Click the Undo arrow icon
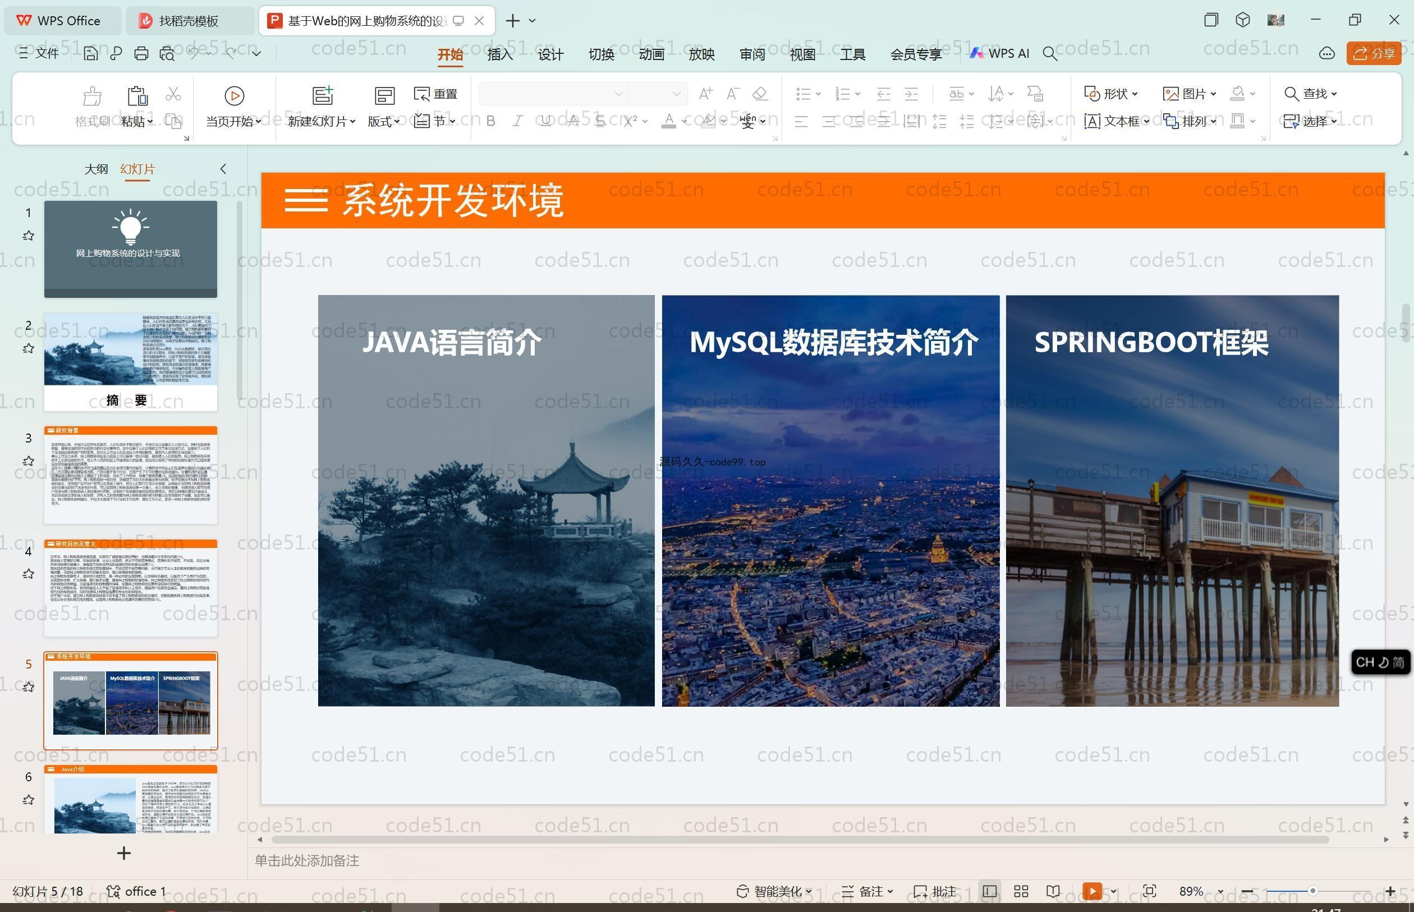1414x912 pixels. pos(193,53)
